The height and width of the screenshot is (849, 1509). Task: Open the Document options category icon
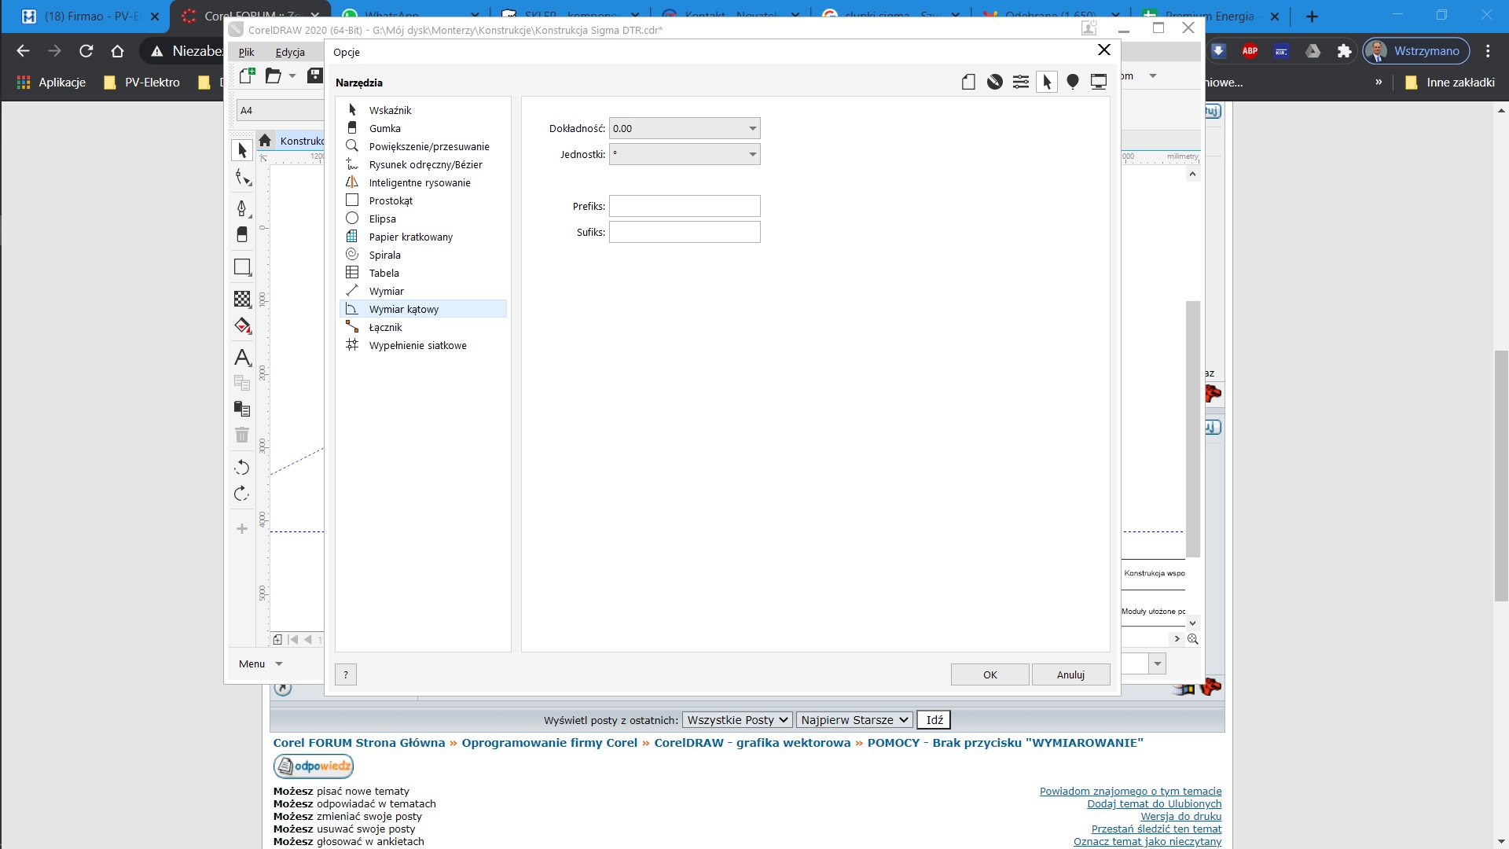click(x=968, y=82)
